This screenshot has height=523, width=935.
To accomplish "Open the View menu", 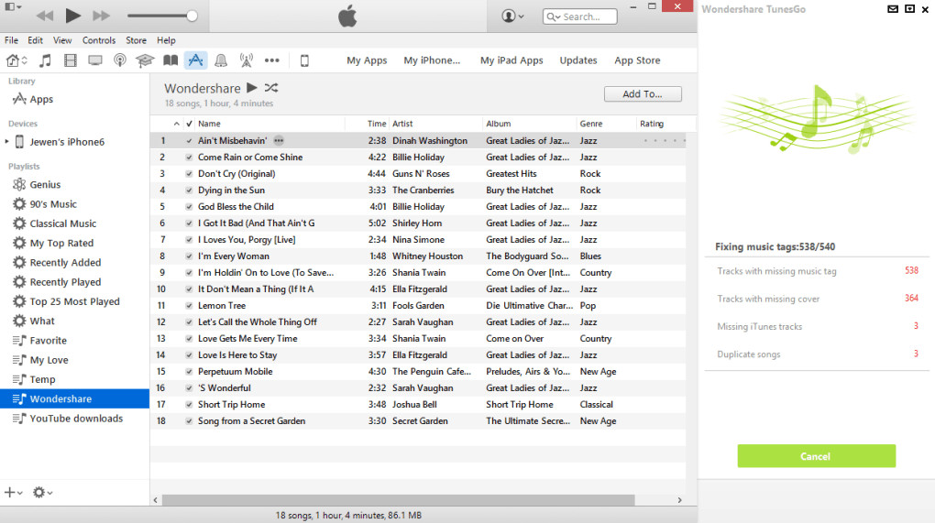I will tap(62, 40).
